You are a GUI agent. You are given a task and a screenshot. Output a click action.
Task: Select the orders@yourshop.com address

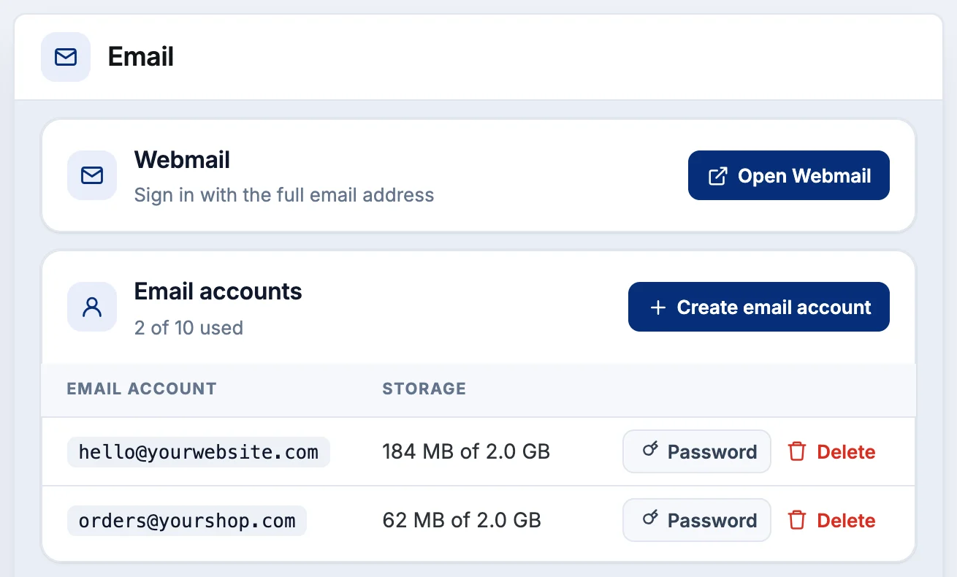187,521
